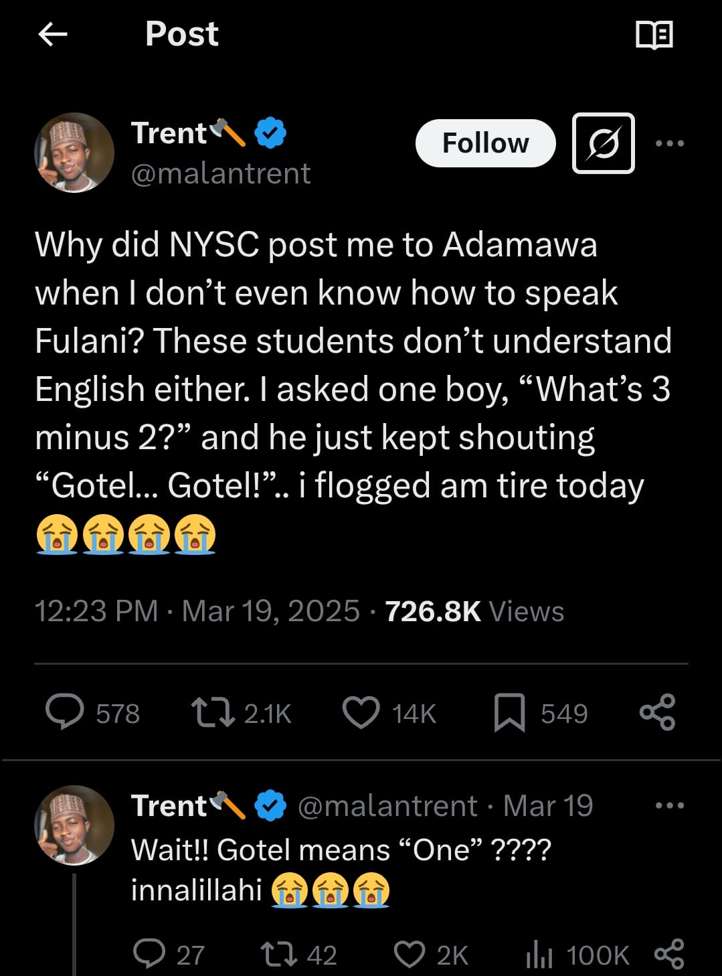Open Trent's profile picture on main post
This screenshot has width=722, height=976.
pyautogui.click(x=74, y=153)
